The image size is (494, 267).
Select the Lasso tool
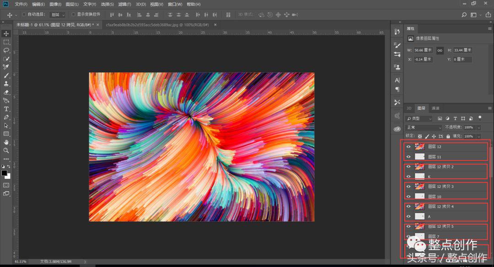pos(6,50)
